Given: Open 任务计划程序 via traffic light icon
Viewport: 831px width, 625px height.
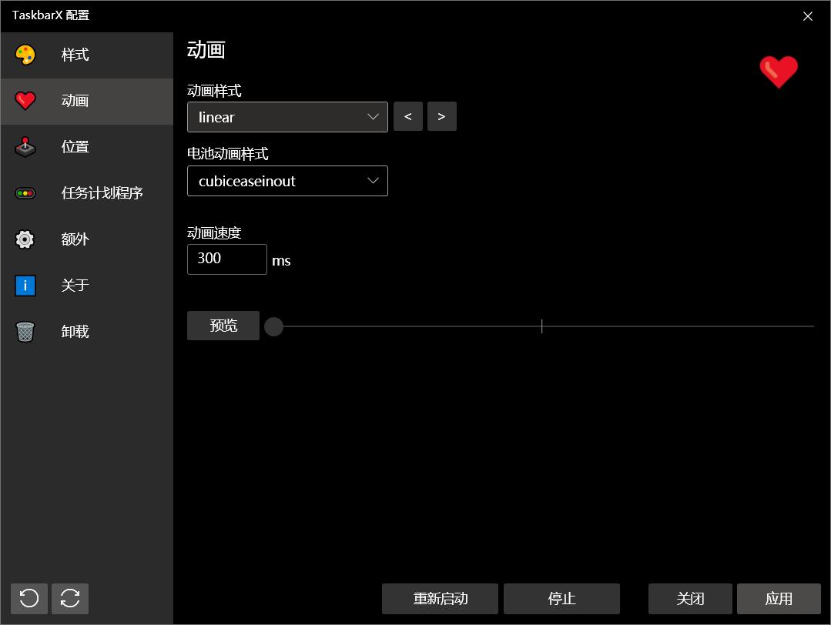Looking at the screenshot, I should tap(25, 193).
